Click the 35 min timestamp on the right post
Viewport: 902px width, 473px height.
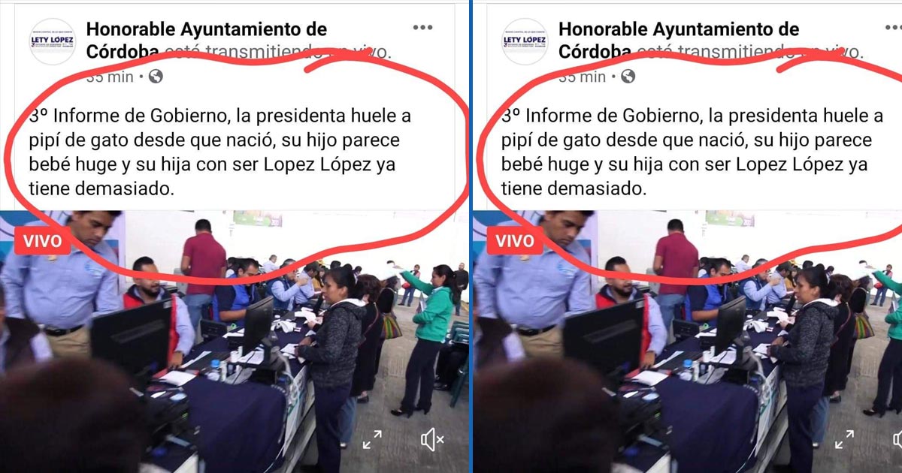(582, 77)
